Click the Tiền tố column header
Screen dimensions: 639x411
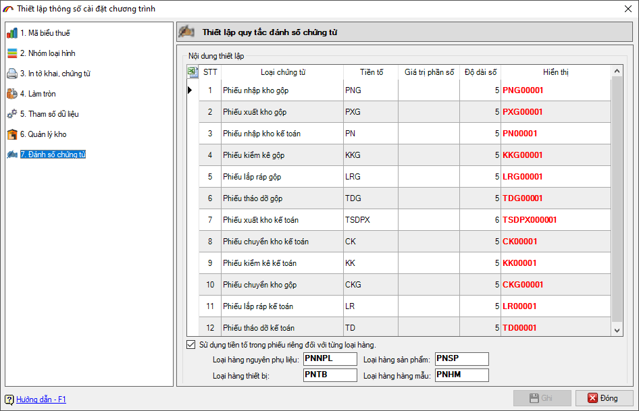(x=372, y=72)
